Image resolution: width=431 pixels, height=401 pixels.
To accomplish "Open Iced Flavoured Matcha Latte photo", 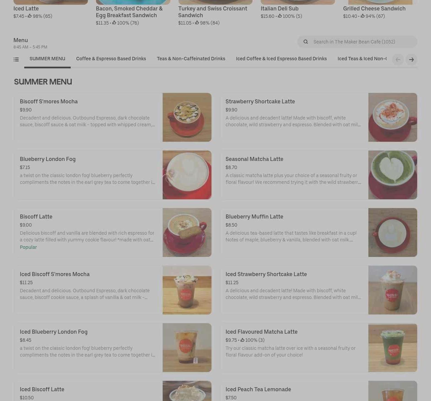I will 393,347.
